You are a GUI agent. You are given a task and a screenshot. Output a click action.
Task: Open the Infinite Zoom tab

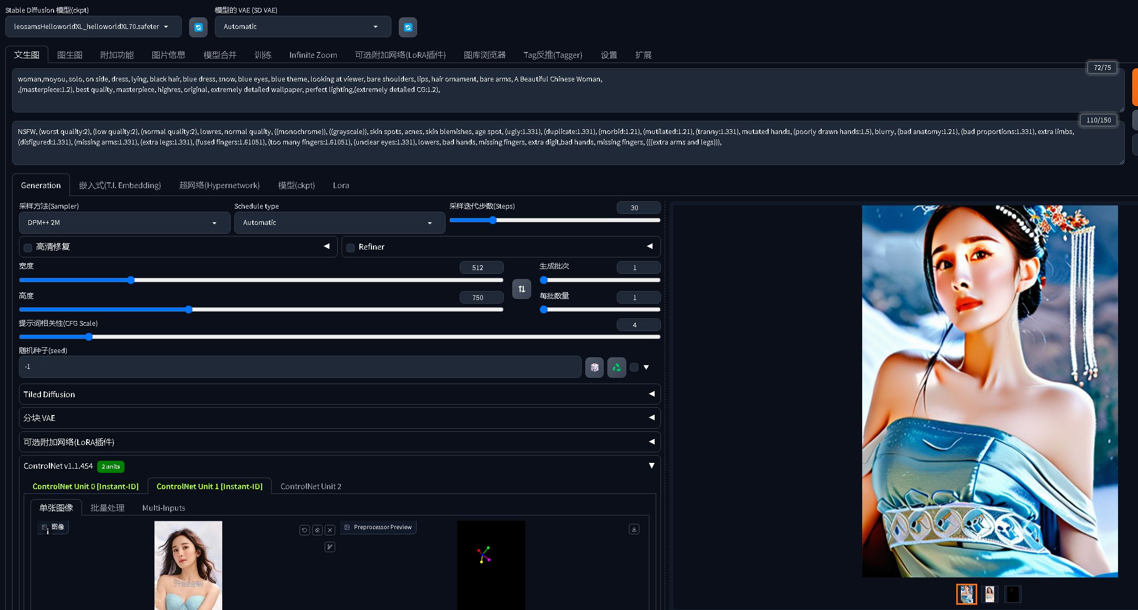click(x=313, y=55)
